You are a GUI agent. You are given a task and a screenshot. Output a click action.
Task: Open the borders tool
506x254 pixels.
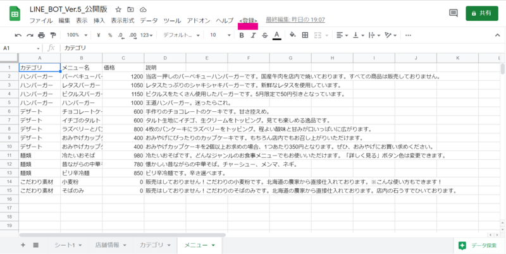[x=305, y=35]
